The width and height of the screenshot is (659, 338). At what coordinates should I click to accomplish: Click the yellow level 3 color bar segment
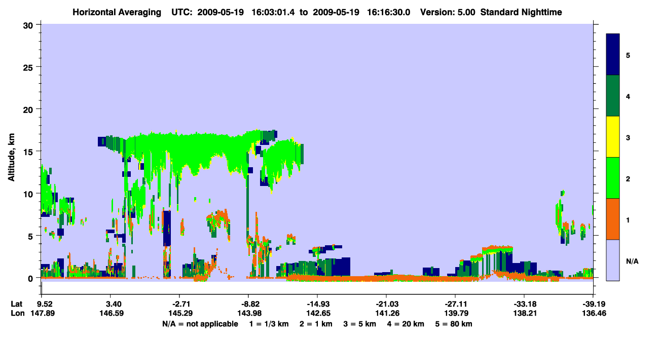613,137
